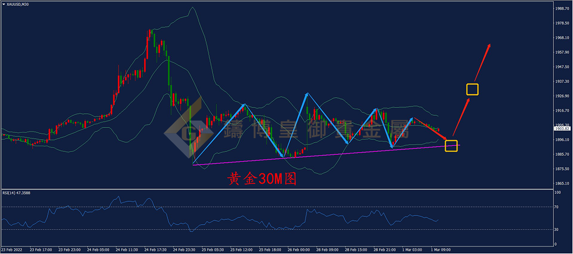
Task: Click the RSI scale value 0
Action: (555, 244)
